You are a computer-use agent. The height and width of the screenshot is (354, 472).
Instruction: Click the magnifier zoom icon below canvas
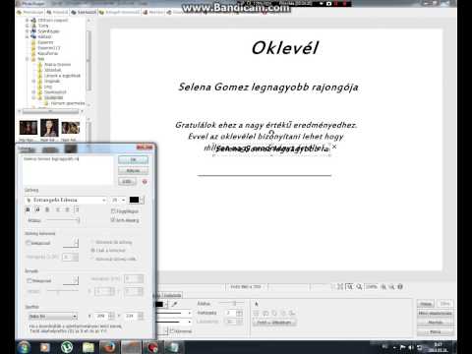359,287
